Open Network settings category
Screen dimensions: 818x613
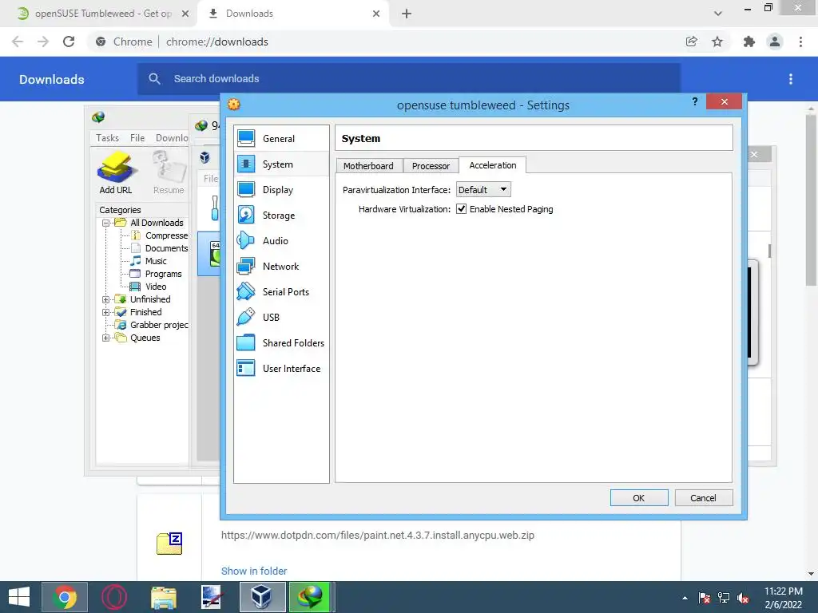(x=282, y=266)
